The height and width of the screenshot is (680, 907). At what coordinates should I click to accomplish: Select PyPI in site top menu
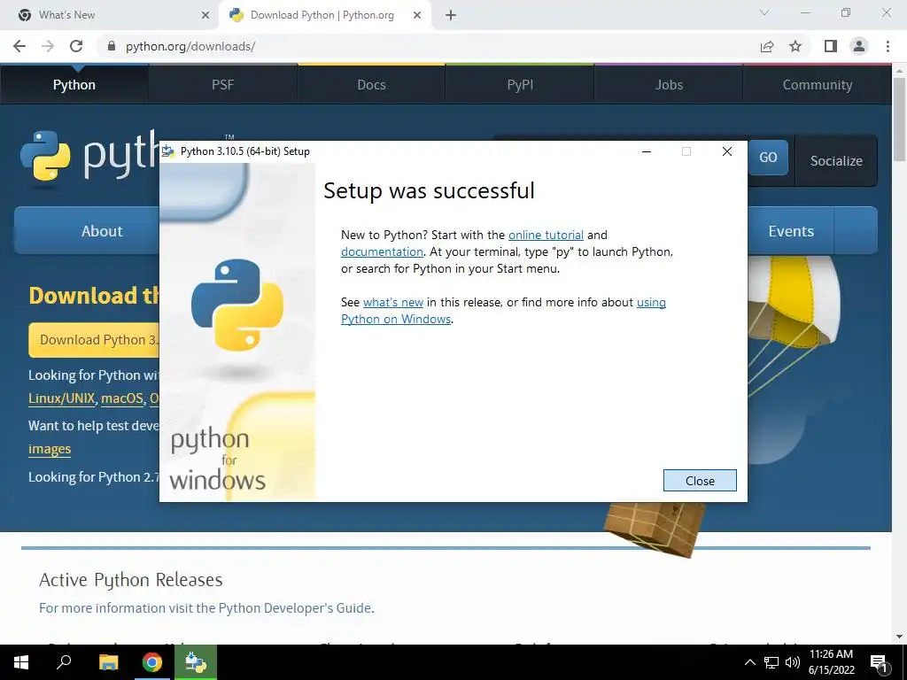[520, 84]
